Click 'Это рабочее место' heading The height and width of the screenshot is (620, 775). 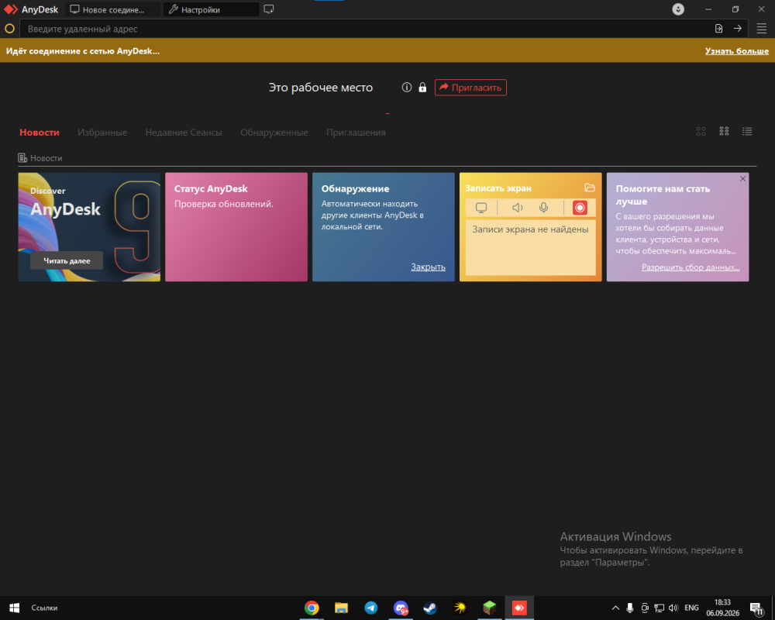[321, 88]
